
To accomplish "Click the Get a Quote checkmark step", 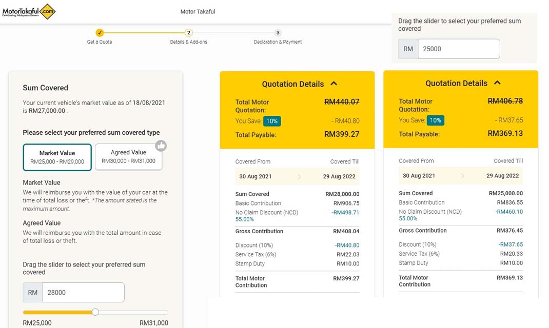I will [100, 33].
